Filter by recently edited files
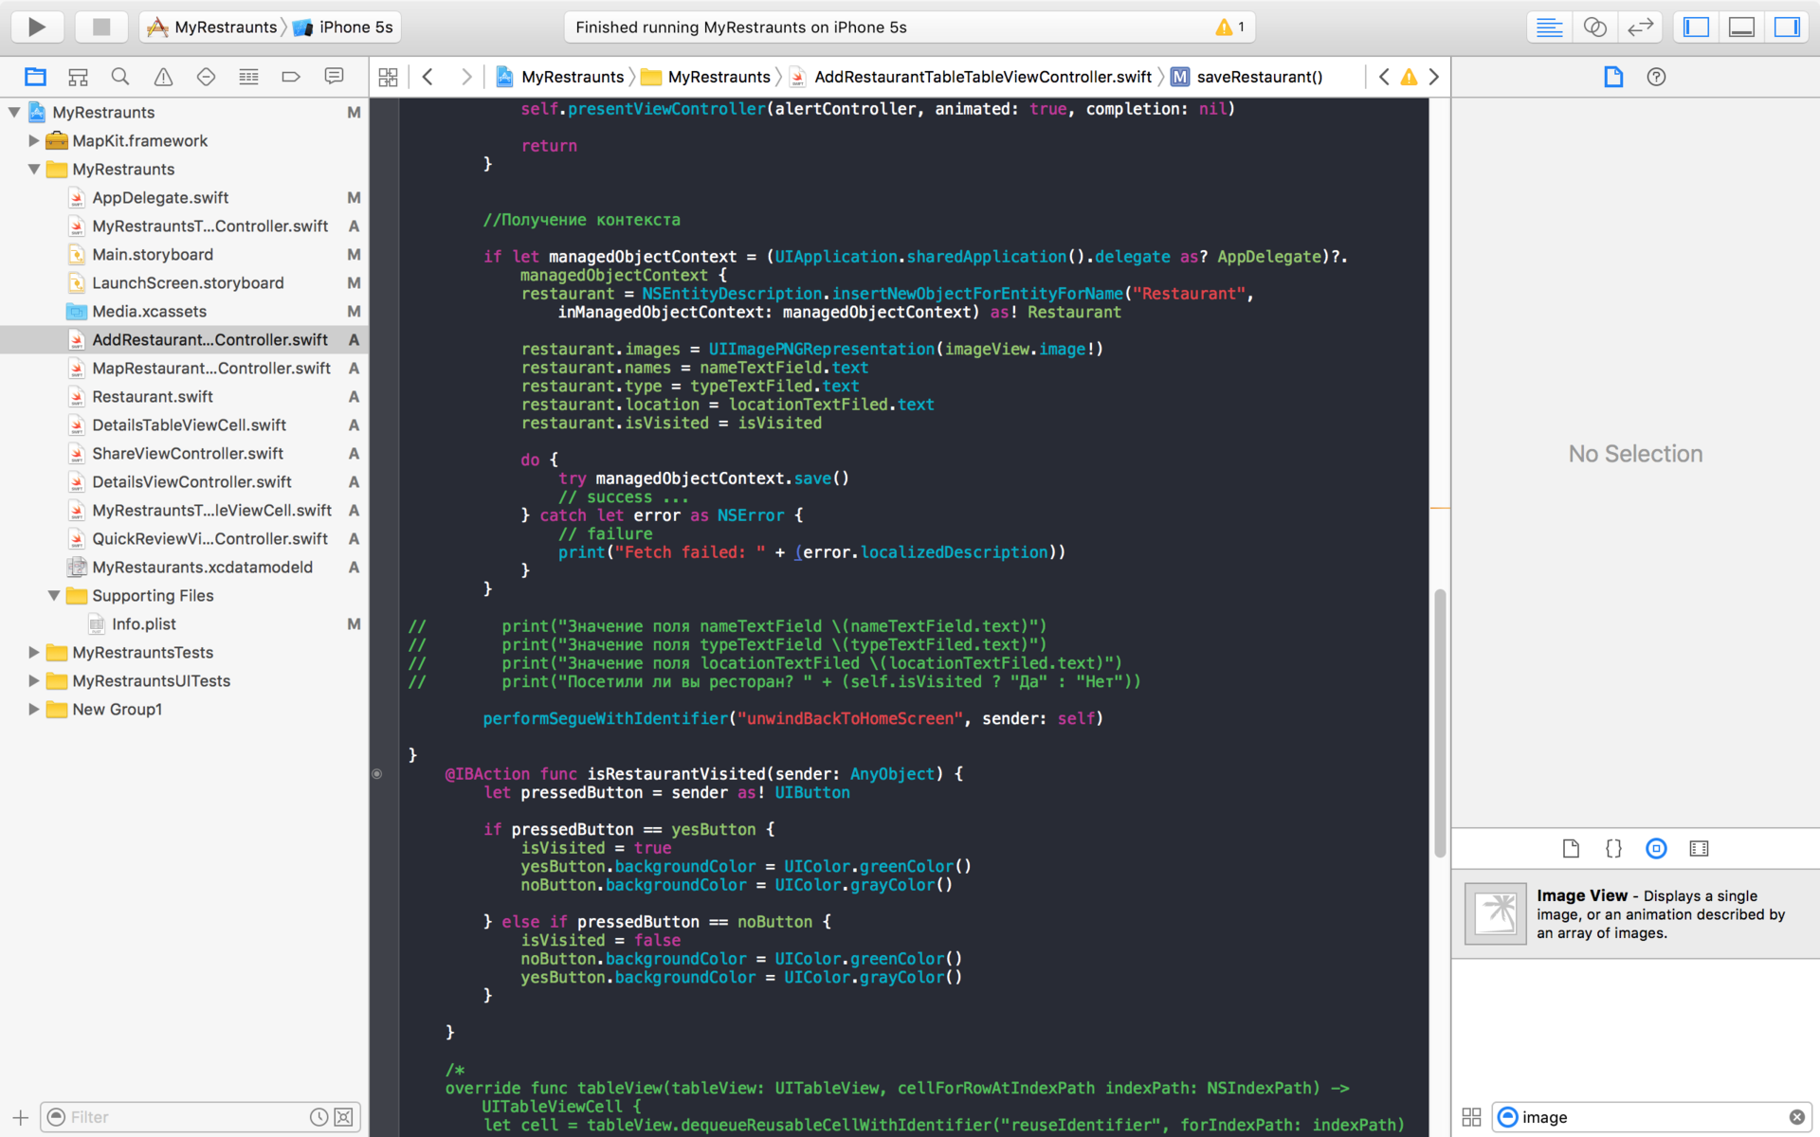The height and width of the screenshot is (1137, 1820). [318, 1117]
